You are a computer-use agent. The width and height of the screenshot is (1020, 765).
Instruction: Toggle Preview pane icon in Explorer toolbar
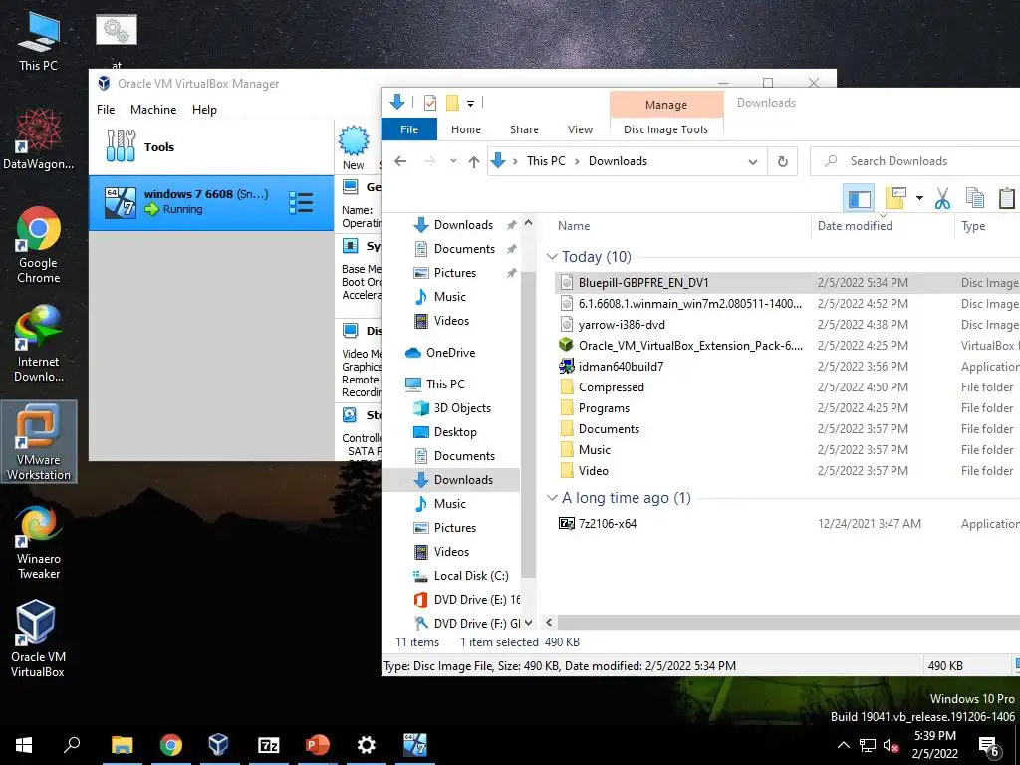(858, 198)
